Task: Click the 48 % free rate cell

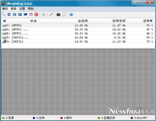Action: coord(150,33)
